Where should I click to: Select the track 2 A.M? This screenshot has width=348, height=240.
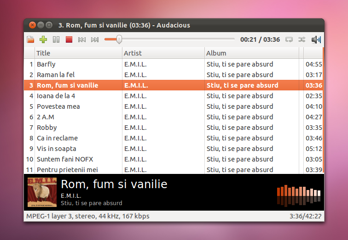(173, 117)
